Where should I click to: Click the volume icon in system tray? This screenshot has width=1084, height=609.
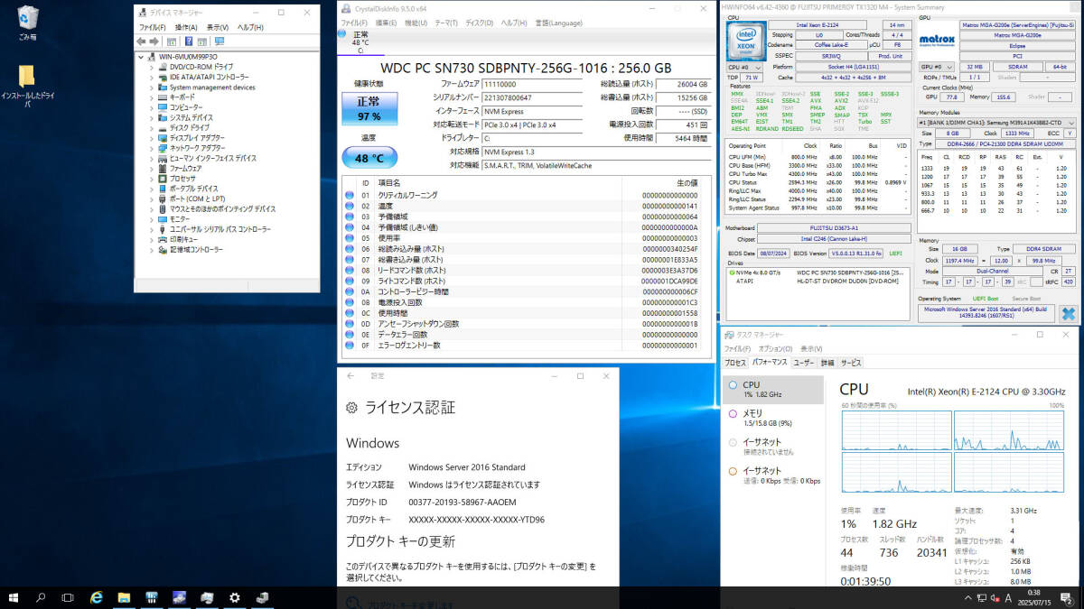click(995, 597)
